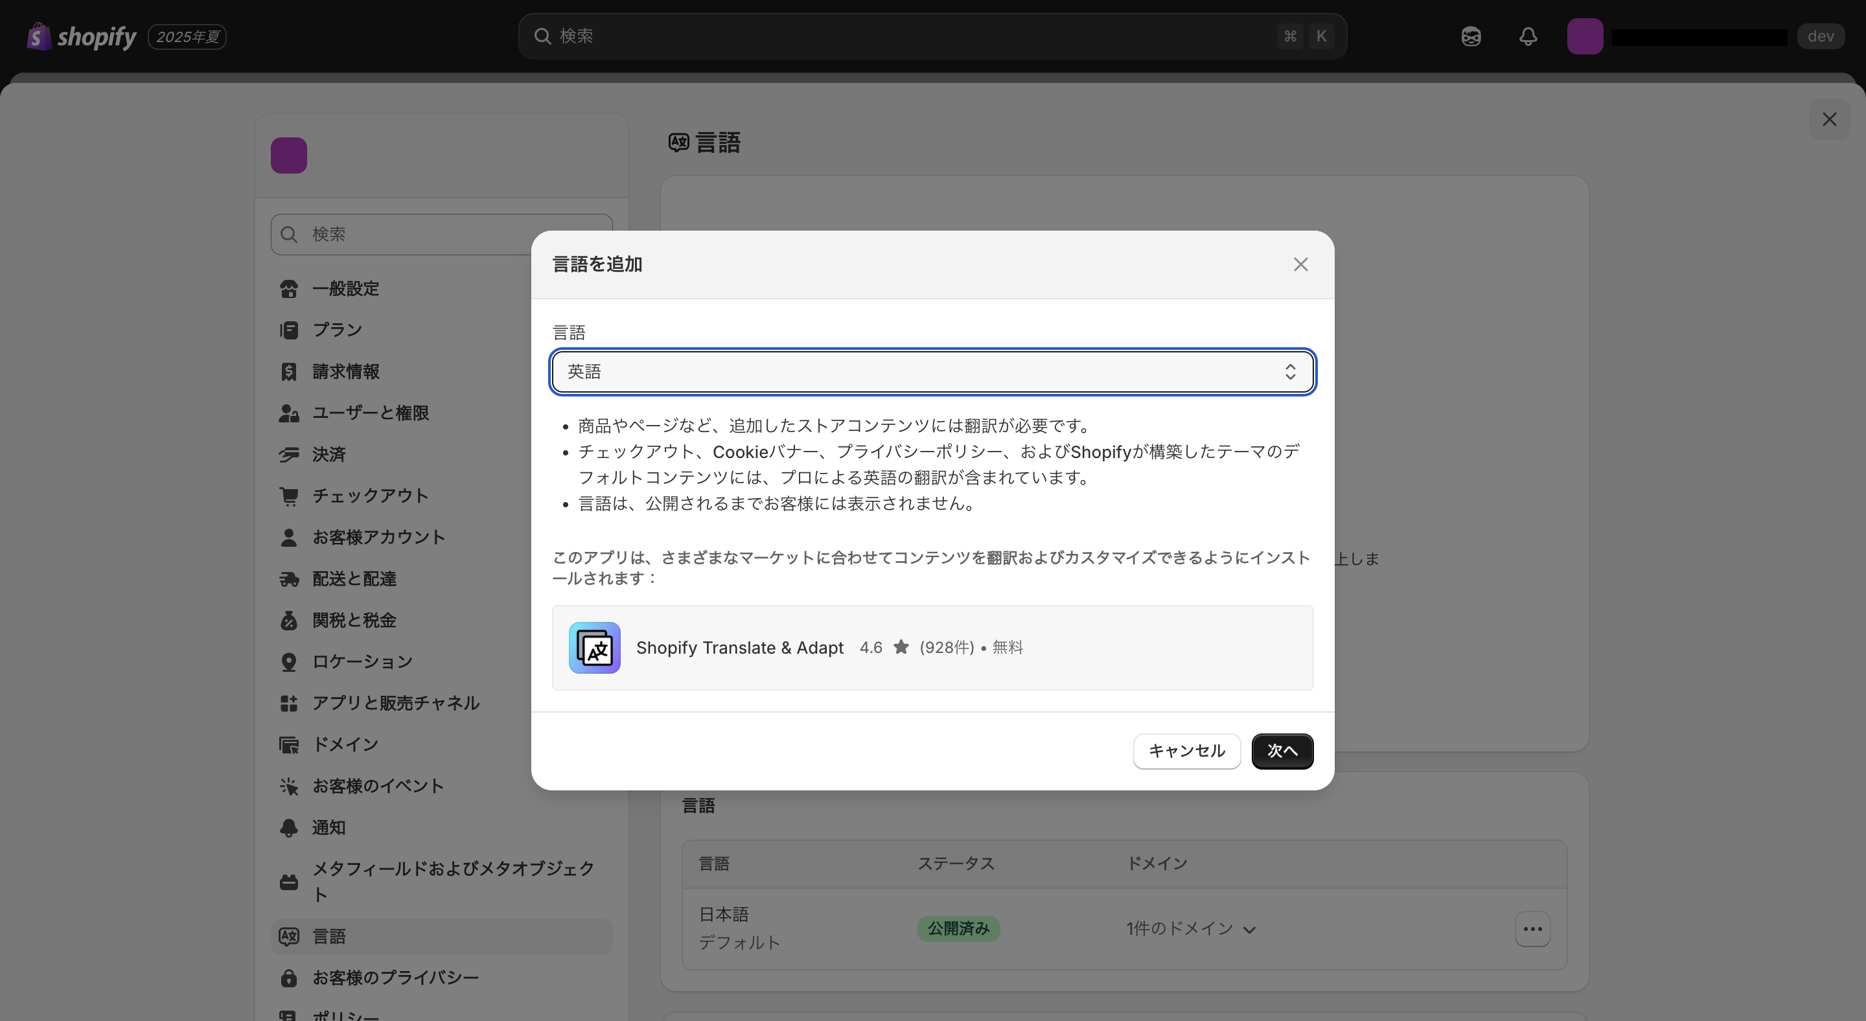
Task: Open 関税と税金 settings
Action: click(441, 620)
